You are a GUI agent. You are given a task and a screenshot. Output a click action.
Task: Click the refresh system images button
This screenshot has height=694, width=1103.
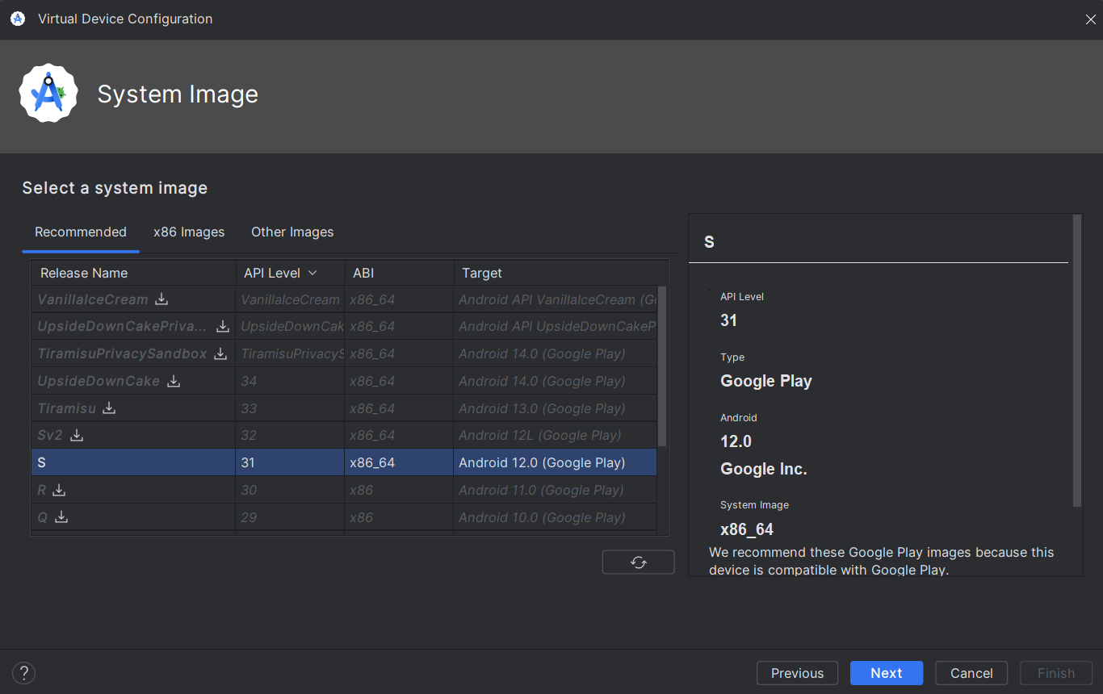[638, 562]
